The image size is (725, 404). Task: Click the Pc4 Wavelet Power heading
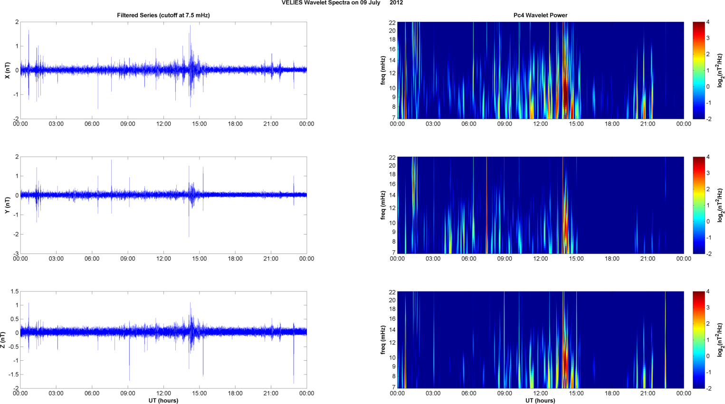(x=540, y=15)
